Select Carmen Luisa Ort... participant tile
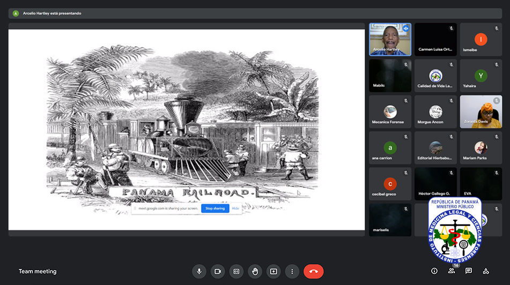The image size is (510, 285). coord(435,39)
